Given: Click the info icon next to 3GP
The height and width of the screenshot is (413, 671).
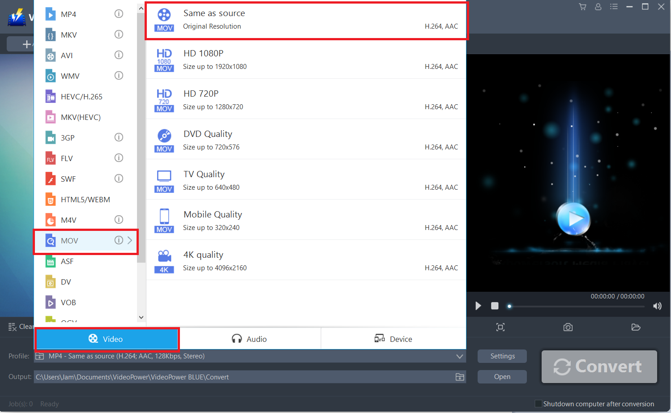Looking at the screenshot, I should click(119, 137).
